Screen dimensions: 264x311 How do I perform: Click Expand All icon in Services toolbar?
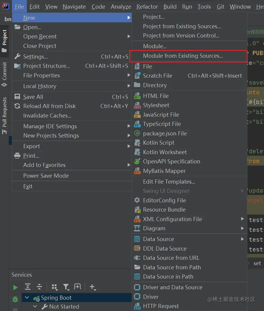28,287
